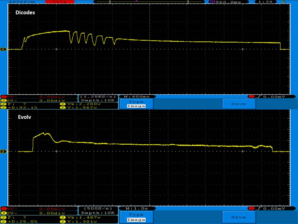Click channel 1 trigger level icon, upper panel
298x224 pixels.
[251, 97]
